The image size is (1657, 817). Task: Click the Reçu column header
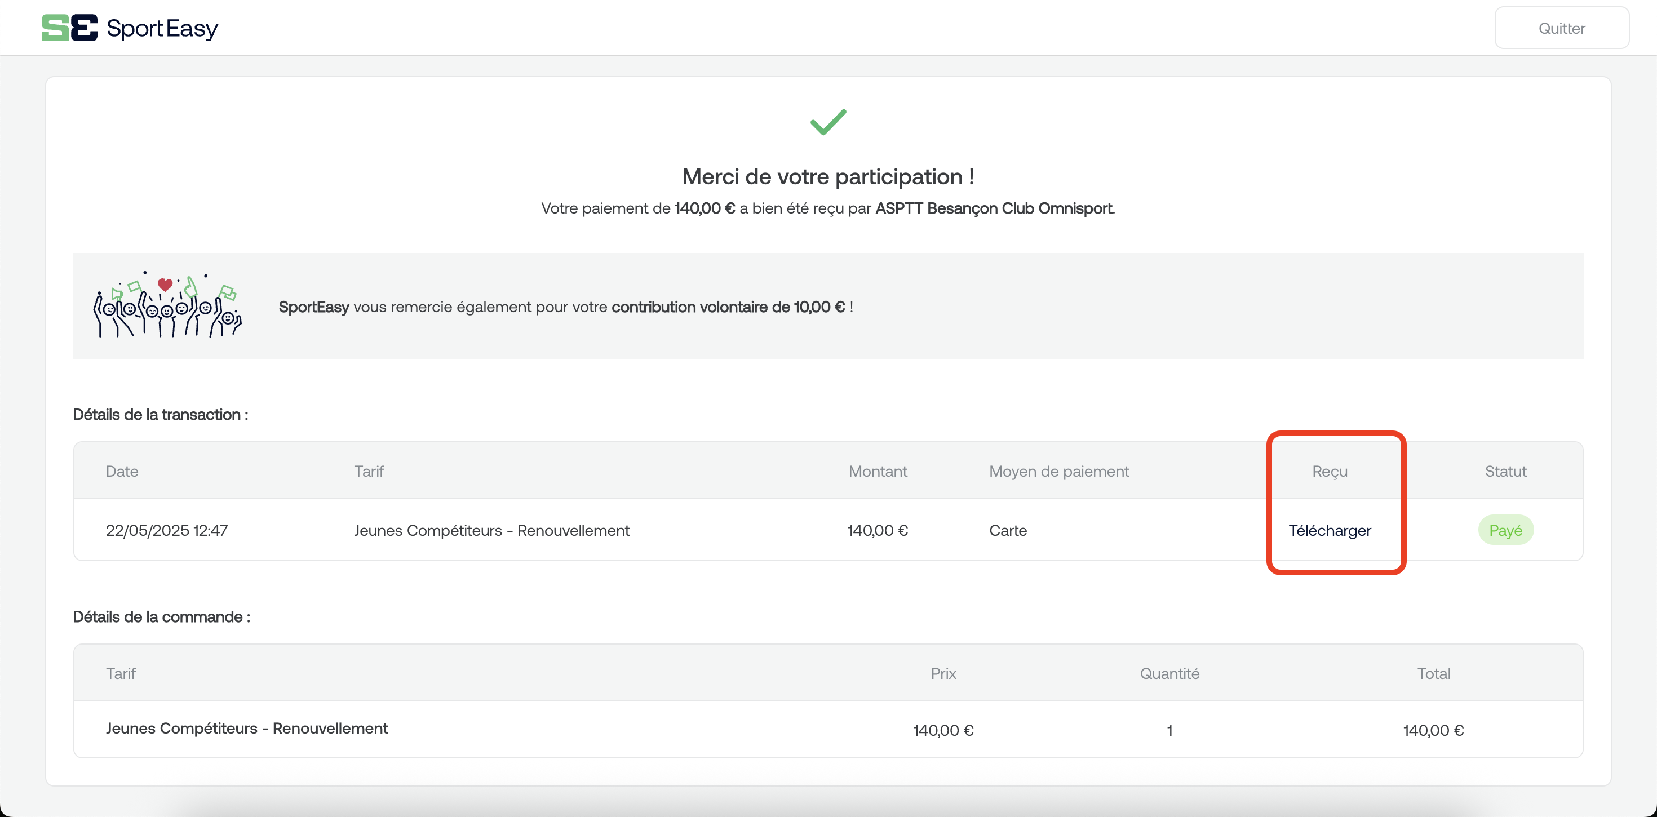1330,472
